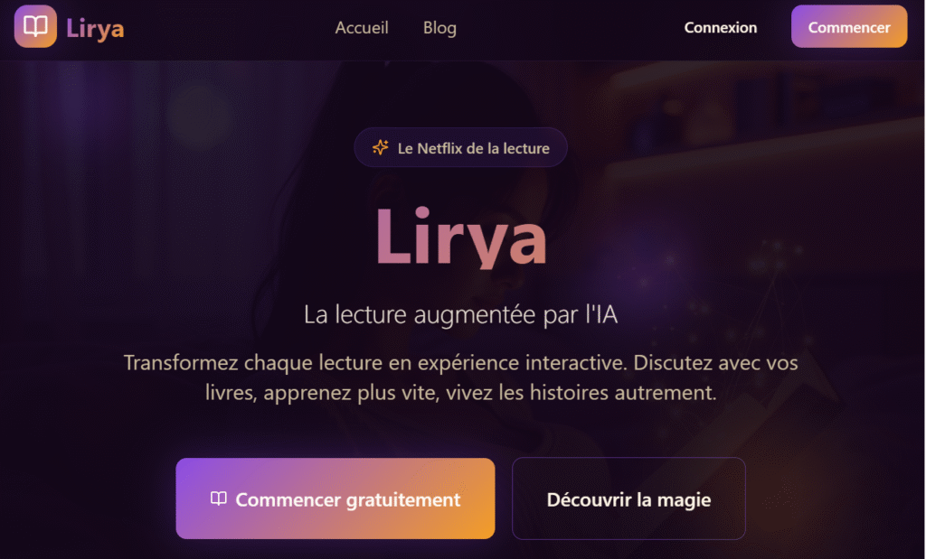Go to the Blog page
This screenshot has width=926, height=559.
pos(439,28)
